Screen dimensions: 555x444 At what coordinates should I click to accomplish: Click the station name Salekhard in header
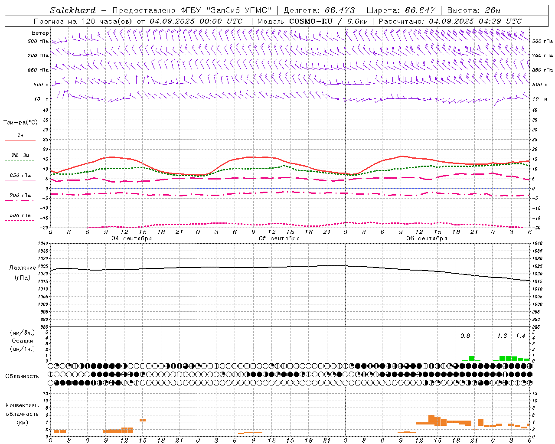(x=73, y=10)
